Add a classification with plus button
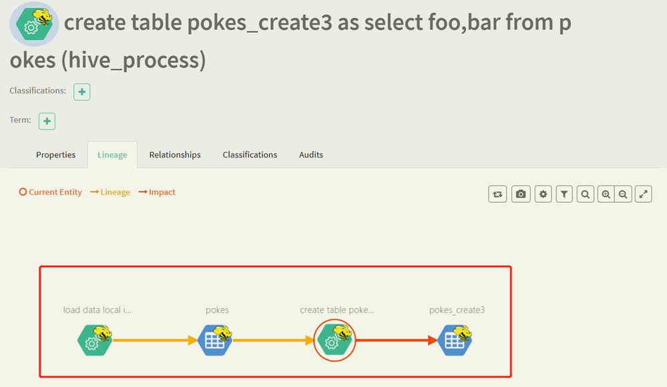Viewport: 667px width, 387px height. [81, 92]
